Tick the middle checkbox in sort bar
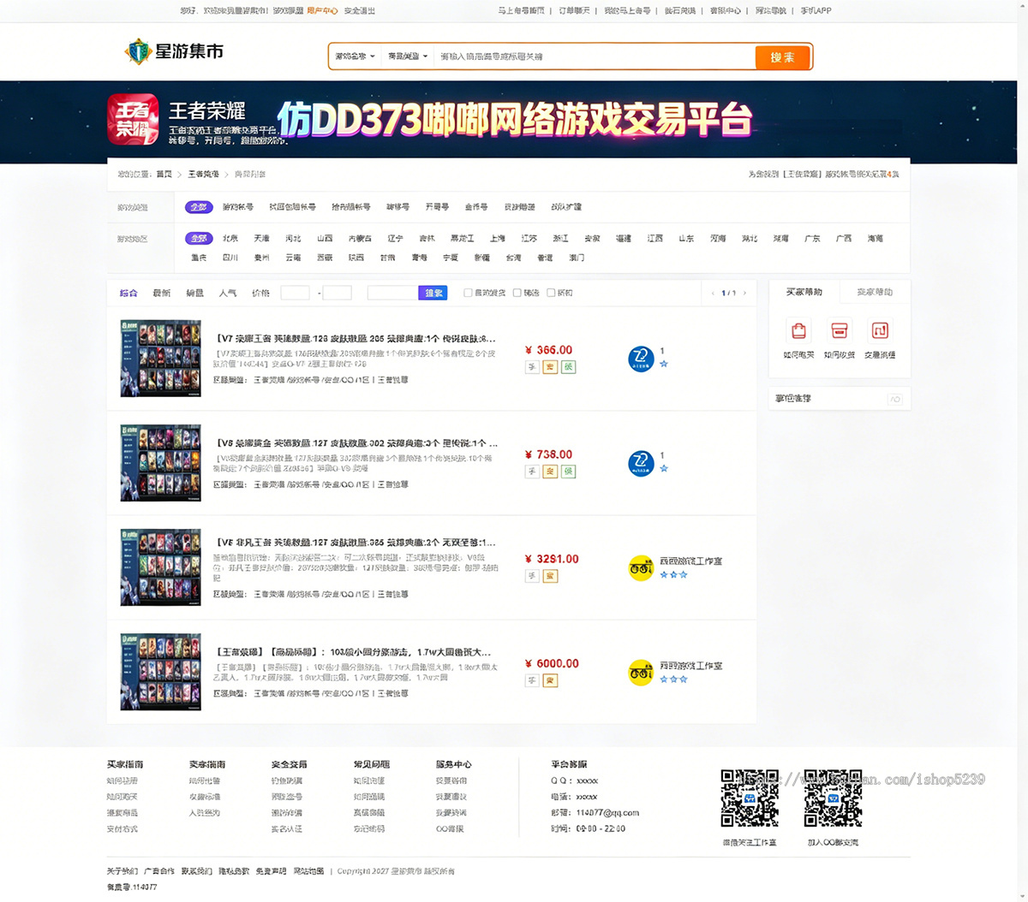 (x=517, y=293)
